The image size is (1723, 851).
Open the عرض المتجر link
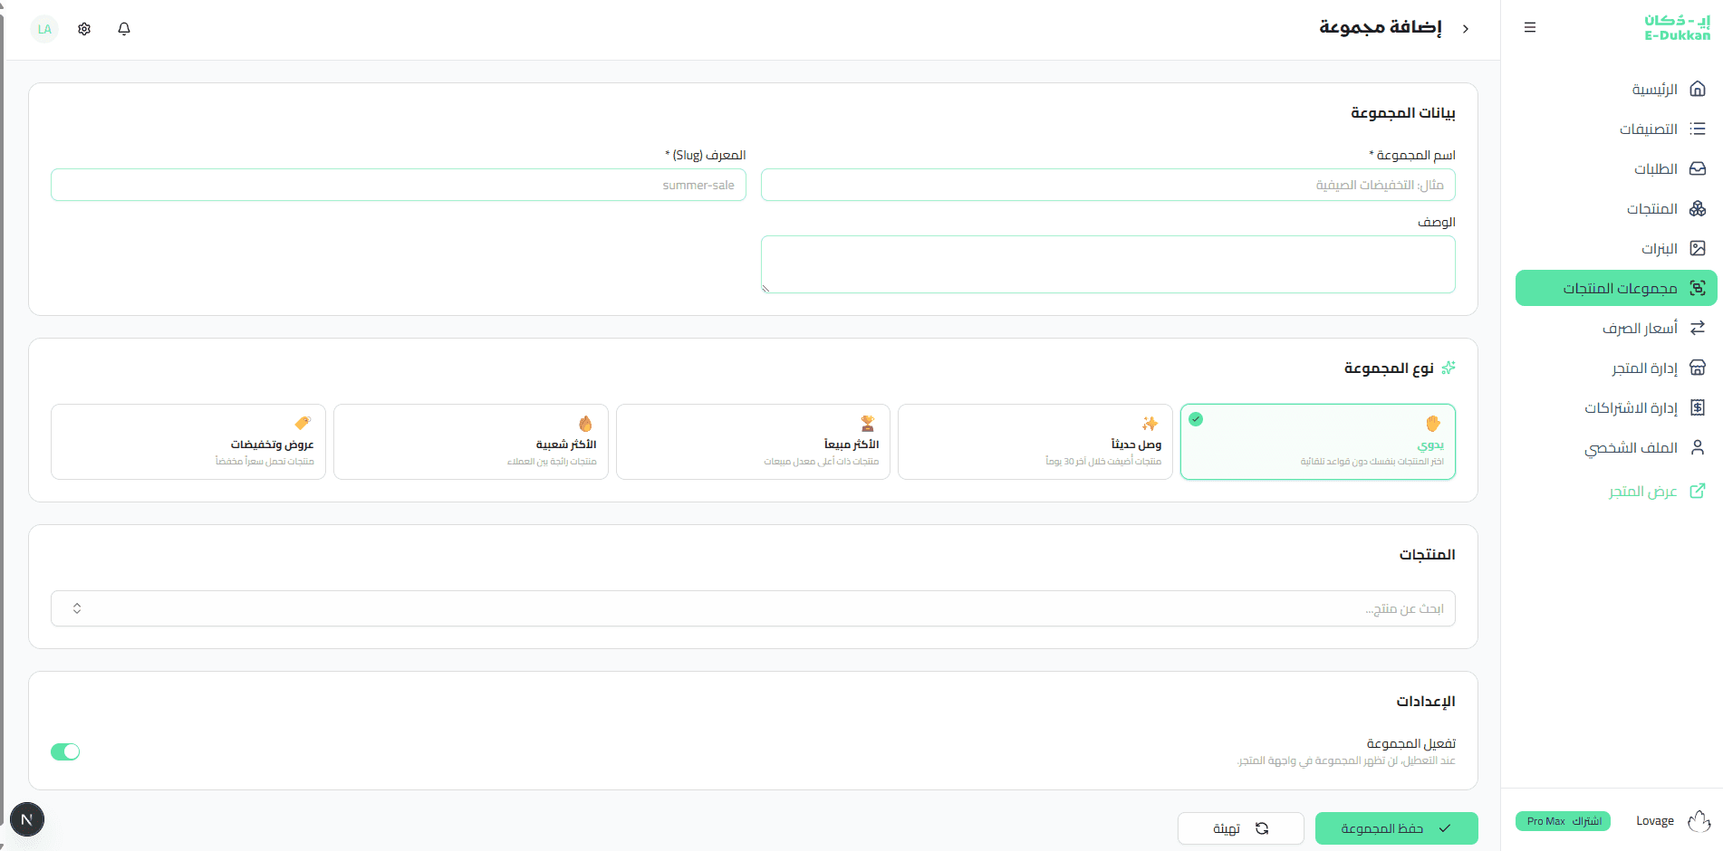(x=1616, y=491)
